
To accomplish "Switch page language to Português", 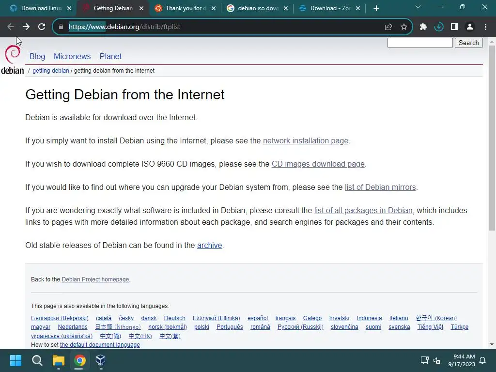I will tap(230, 327).
